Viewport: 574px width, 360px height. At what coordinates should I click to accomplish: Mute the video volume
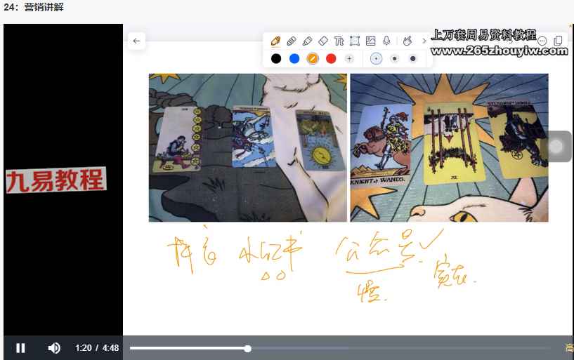(x=54, y=348)
